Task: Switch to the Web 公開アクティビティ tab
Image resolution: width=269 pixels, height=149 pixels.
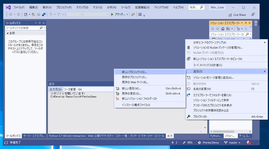Action: [101, 136]
